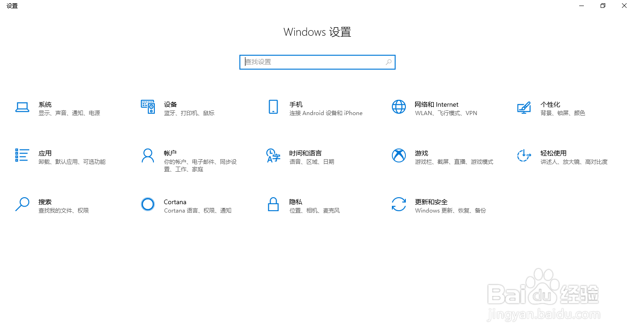The width and height of the screenshot is (635, 336).
Task: Click the text 显示、声音、通知、电源
Action: click(x=69, y=113)
